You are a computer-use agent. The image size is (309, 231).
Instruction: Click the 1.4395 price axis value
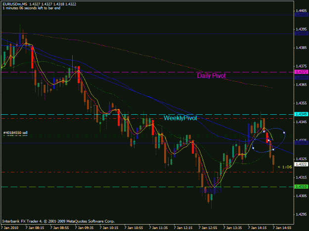[302, 29]
